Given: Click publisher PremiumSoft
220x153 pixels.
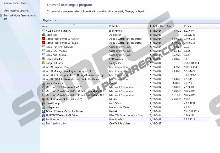Looking at the screenshot, I should click(117, 119).
